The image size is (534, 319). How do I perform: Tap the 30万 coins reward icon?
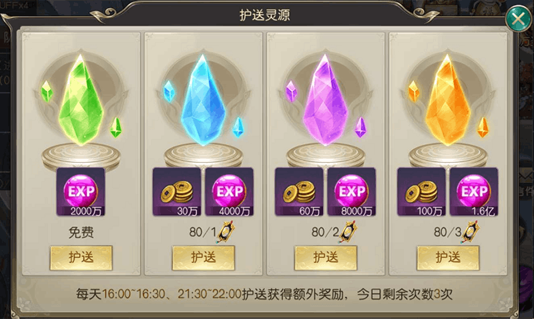pos(177,192)
